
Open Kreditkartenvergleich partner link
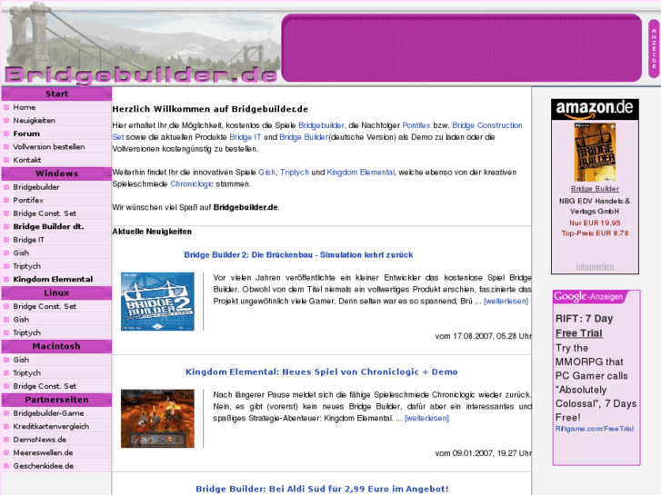pyautogui.click(x=51, y=426)
